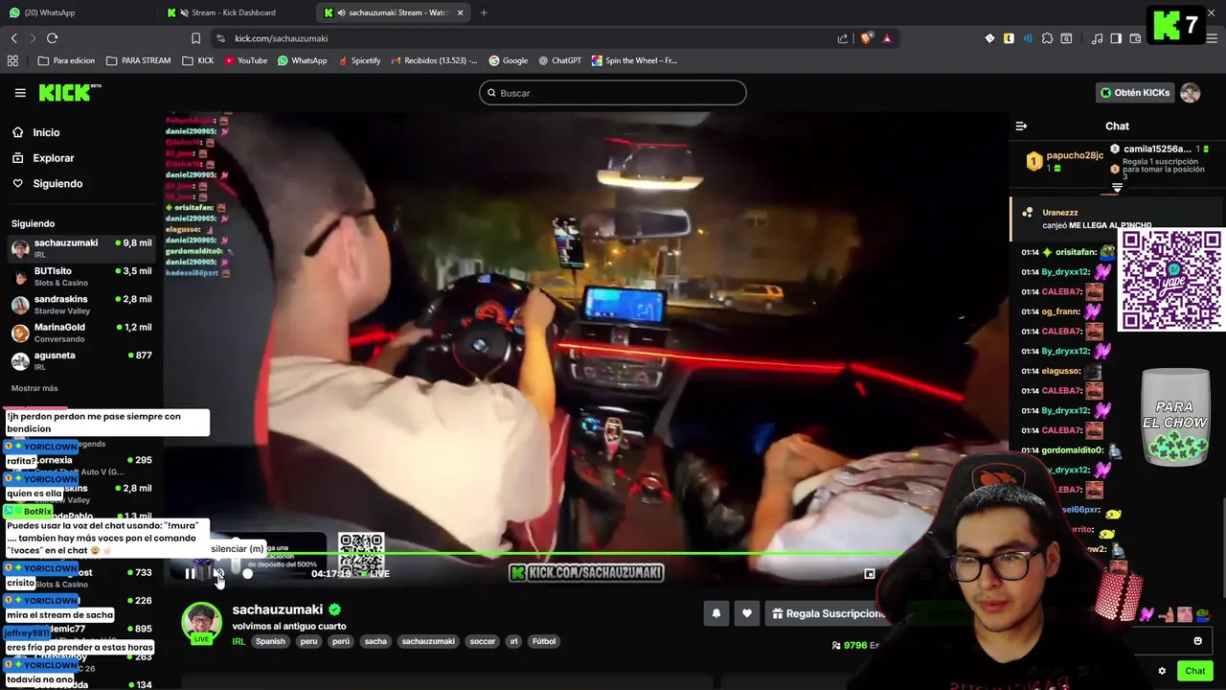Screen dimensions: 1226x690
Task: Open the media control music note icon
Action: (x=1097, y=38)
